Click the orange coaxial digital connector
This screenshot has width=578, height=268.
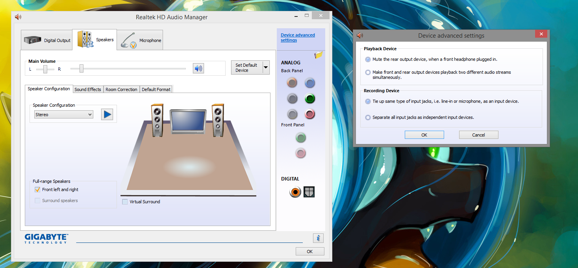coord(295,192)
